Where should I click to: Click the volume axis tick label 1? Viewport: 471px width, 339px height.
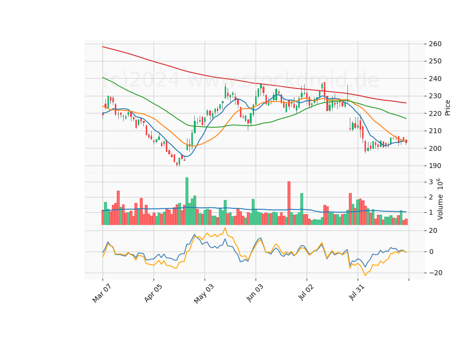tap(431, 213)
